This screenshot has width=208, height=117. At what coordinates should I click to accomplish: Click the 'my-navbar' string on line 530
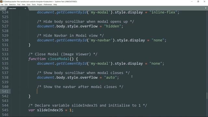coord(101,40)
